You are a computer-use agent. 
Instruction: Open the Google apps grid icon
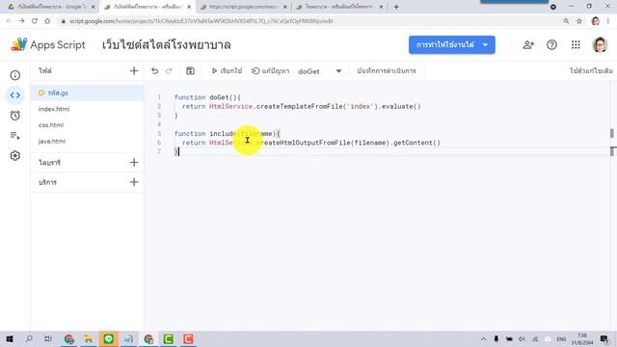tap(576, 45)
